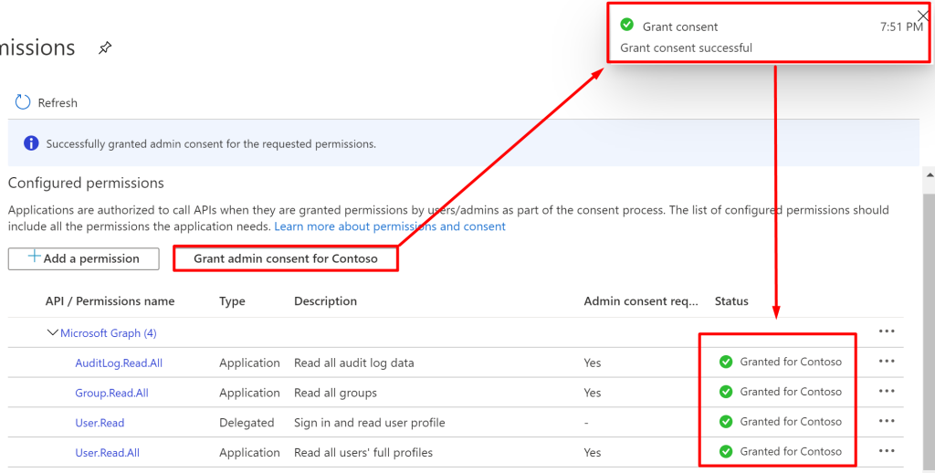Click the Type column header
Screen dimensions: 935x473
(232, 301)
